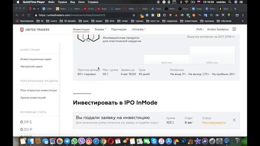Open the App Store from the dock
This screenshot has height=146, width=260.
tap(169, 142)
